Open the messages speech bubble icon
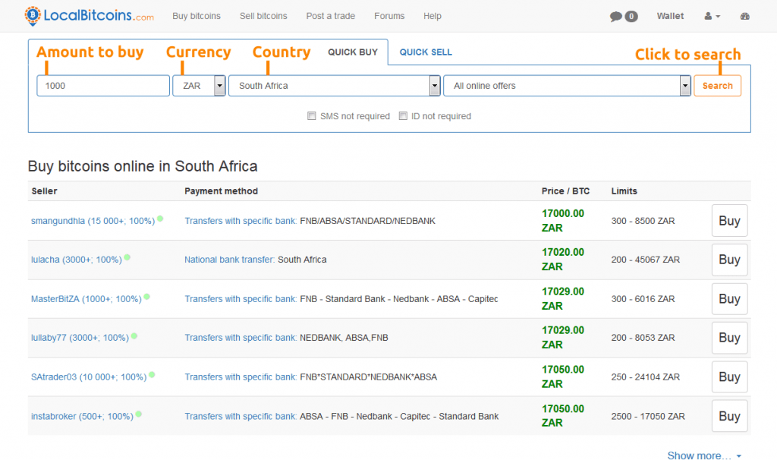This screenshot has height=460, width=777. [615, 17]
